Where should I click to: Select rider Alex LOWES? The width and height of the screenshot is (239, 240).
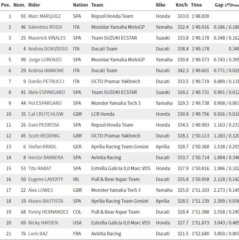tap(40, 190)
